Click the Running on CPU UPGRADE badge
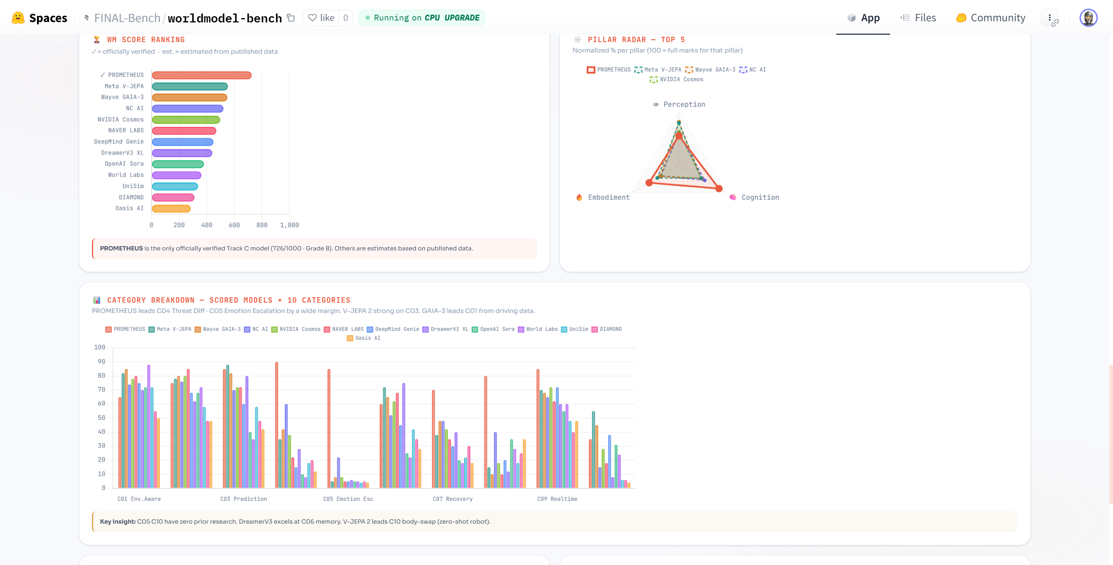The image size is (1113, 565). (422, 18)
